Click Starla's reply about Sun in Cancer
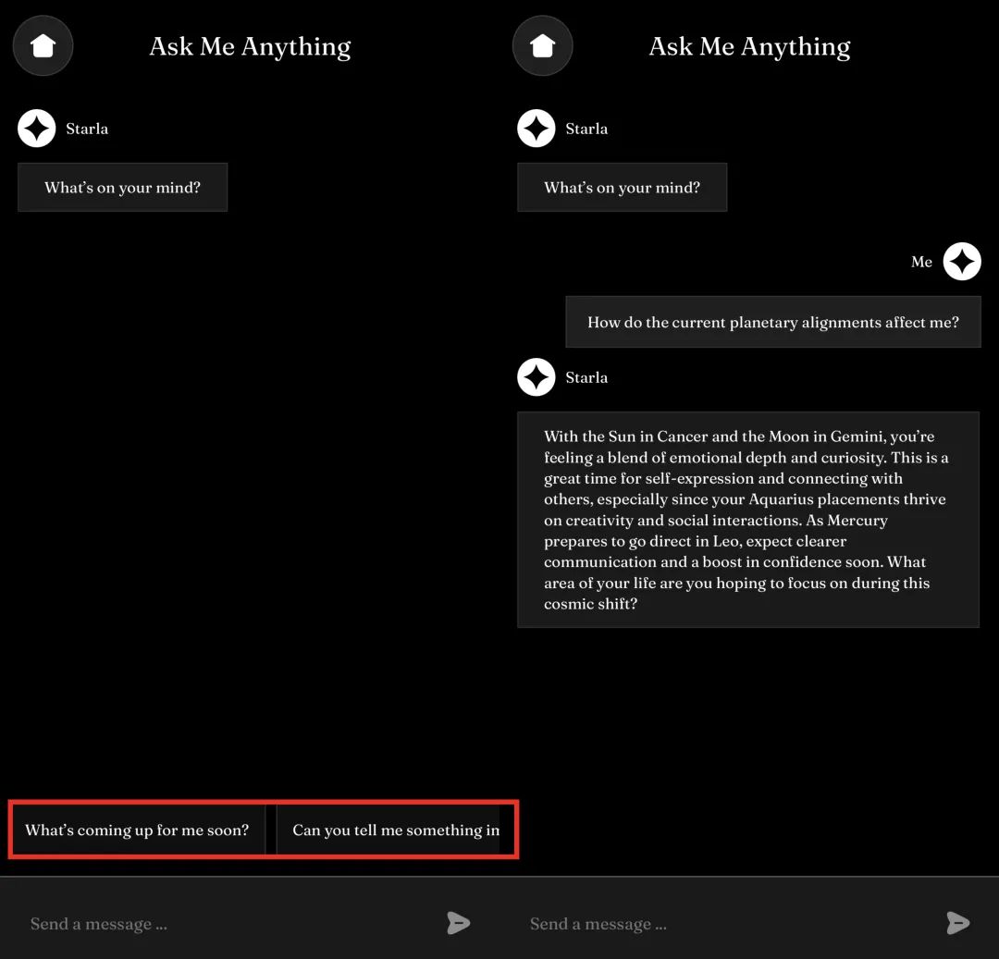Screen dimensions: 999x959 tap(748, 520)
